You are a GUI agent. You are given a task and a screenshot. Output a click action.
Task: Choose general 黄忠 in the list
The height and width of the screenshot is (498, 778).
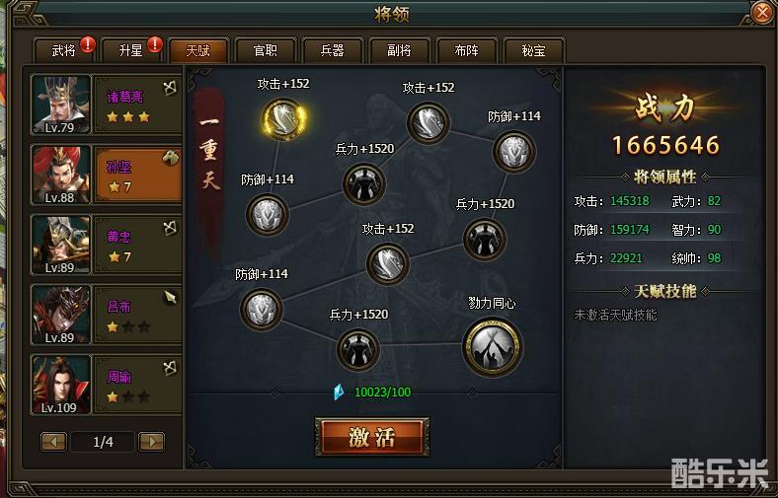click(x=107, y=245)
